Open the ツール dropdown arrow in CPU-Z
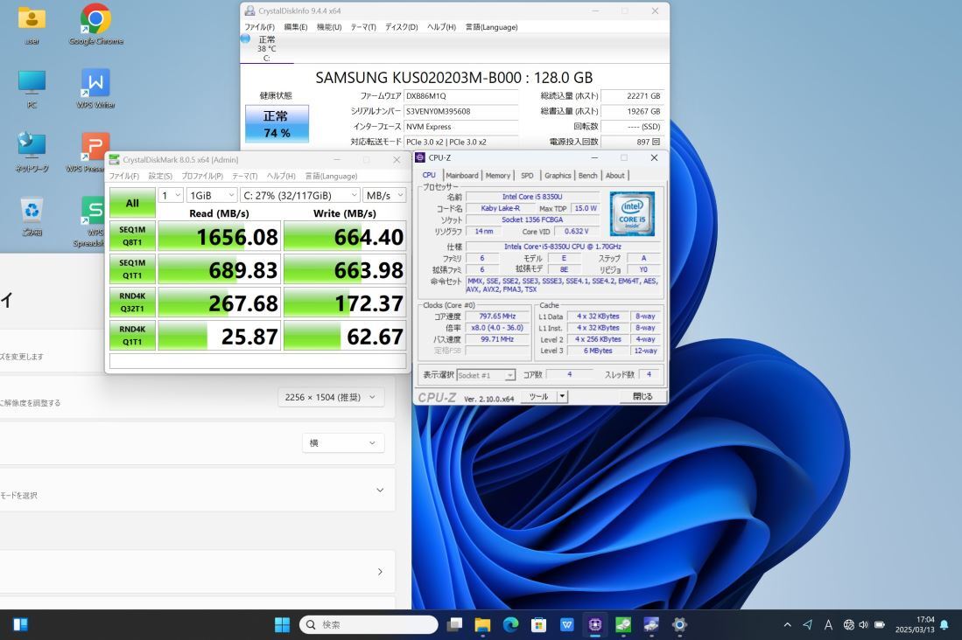Viewport: 962px width, 640px height. pyautogui.click(x=562, y=397)
